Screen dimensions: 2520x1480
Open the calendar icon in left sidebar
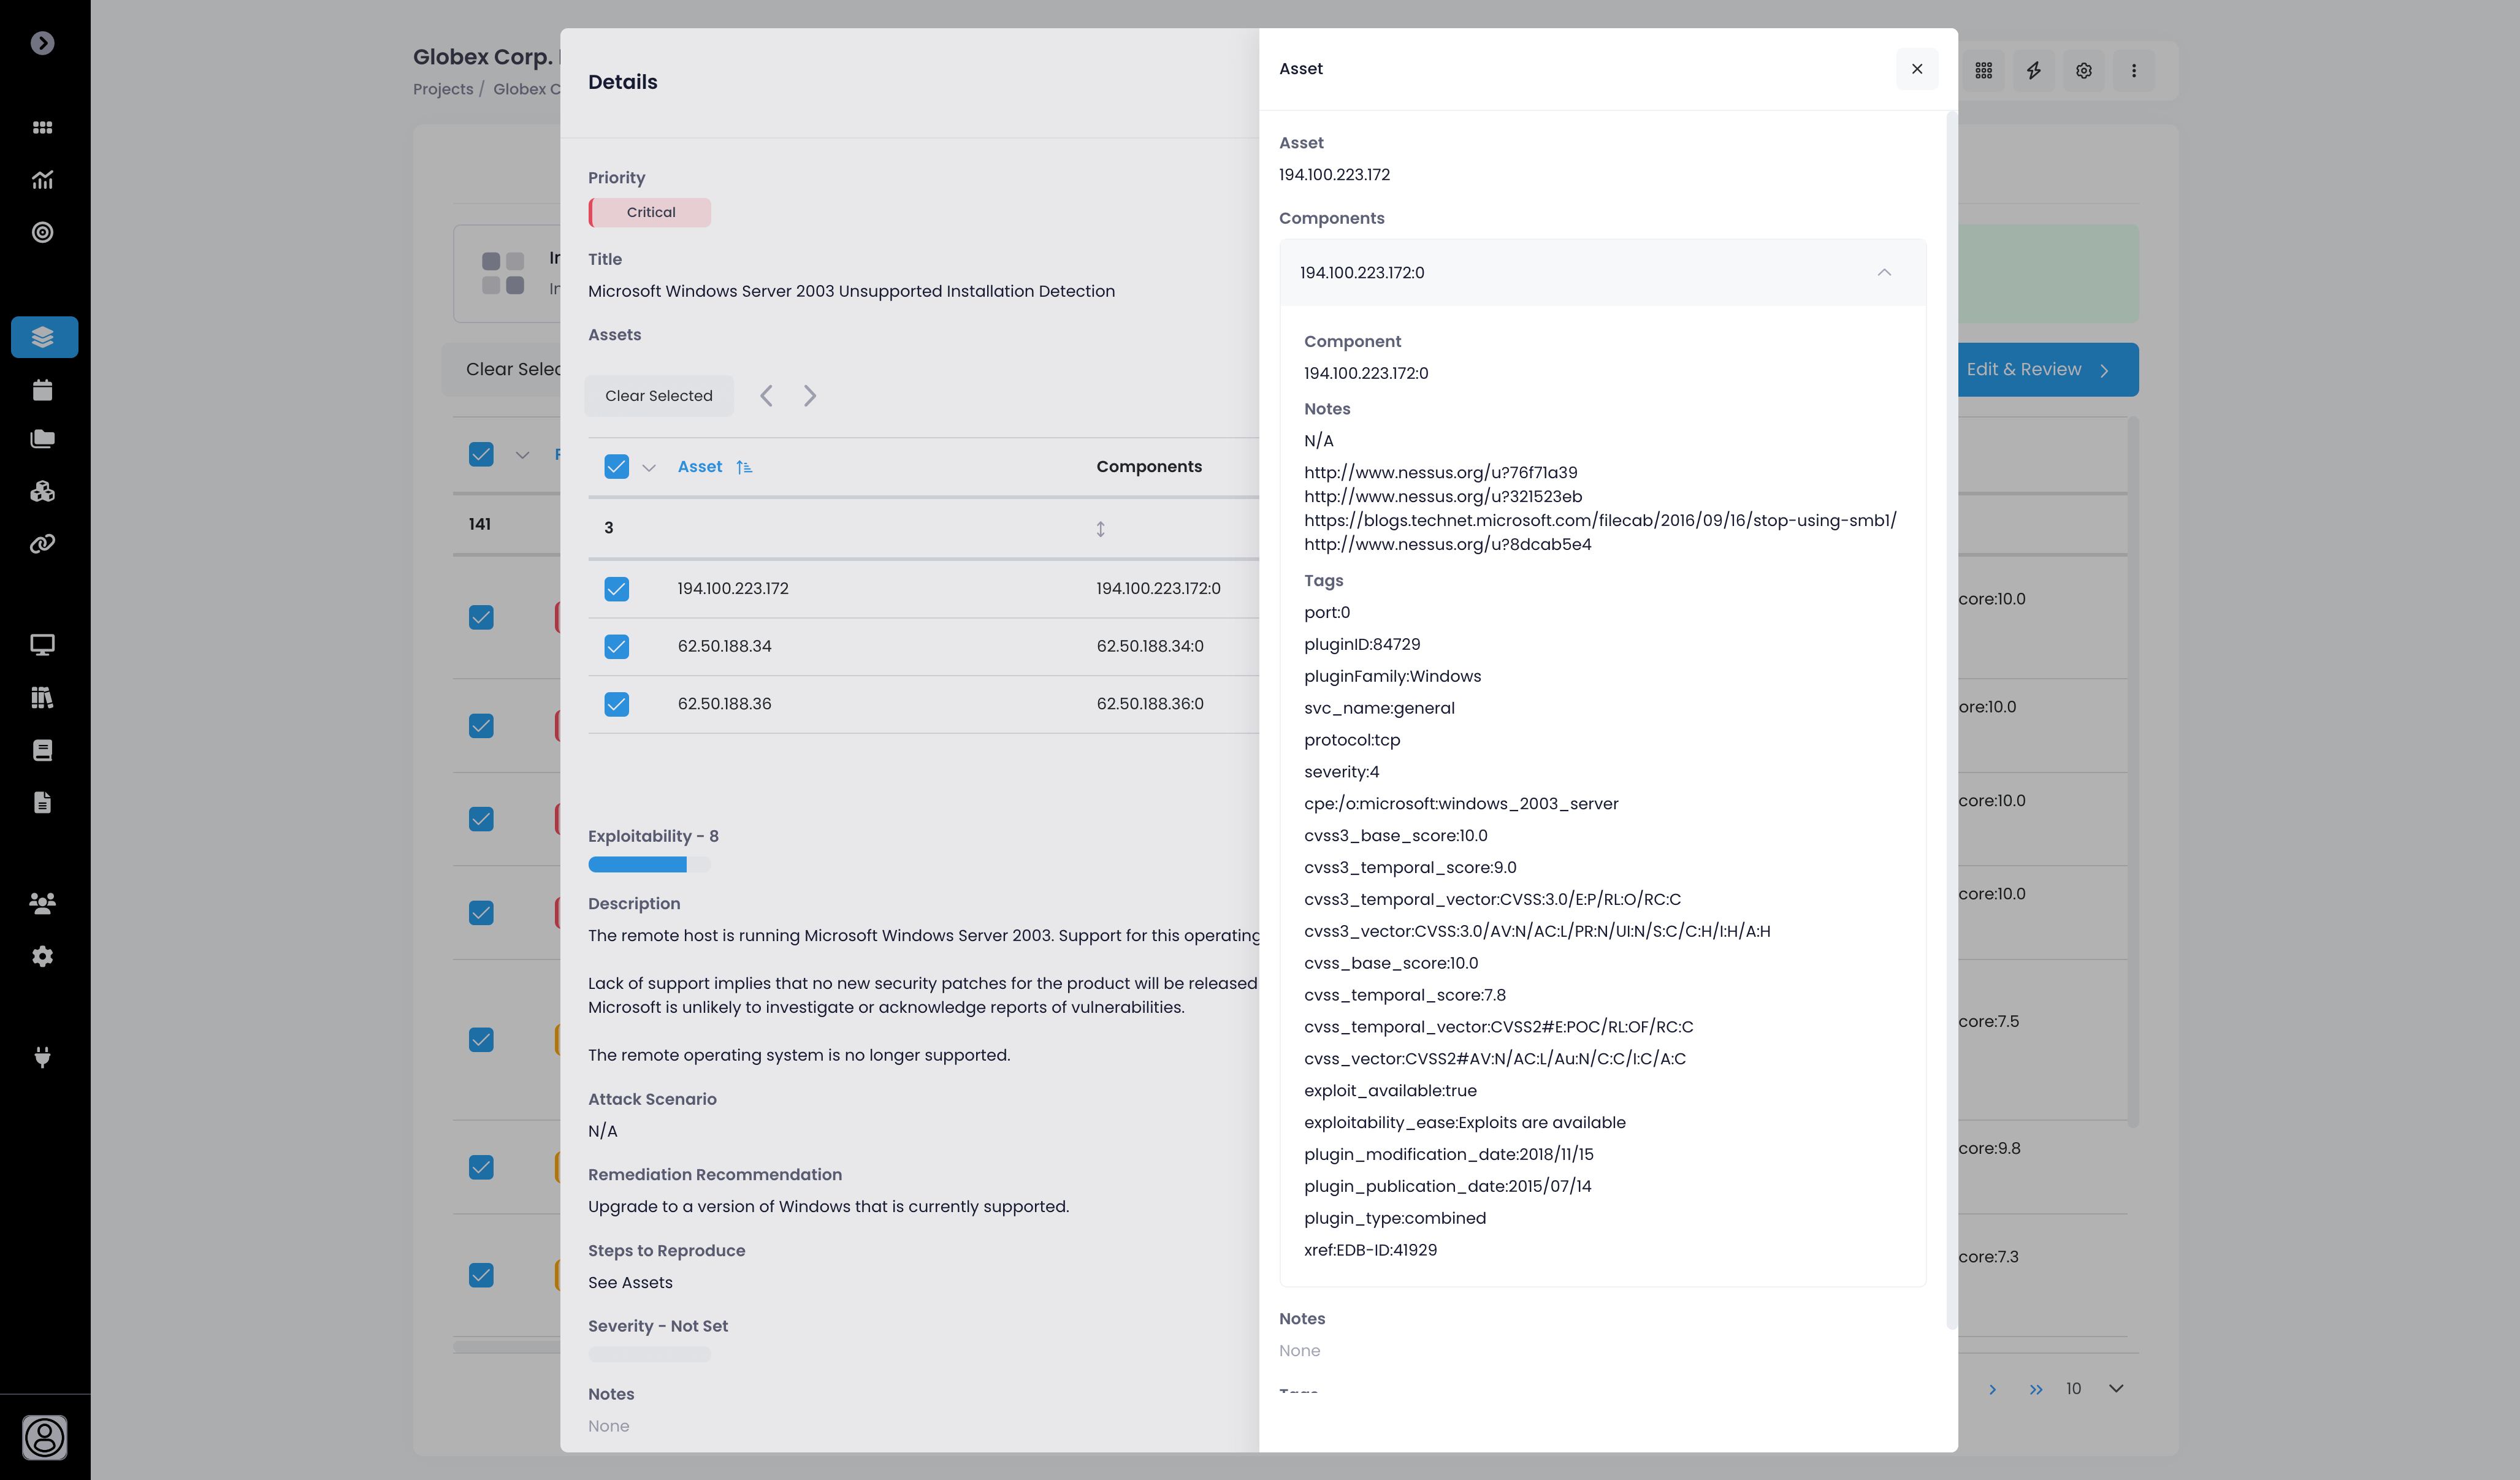(x=43, y=390)
